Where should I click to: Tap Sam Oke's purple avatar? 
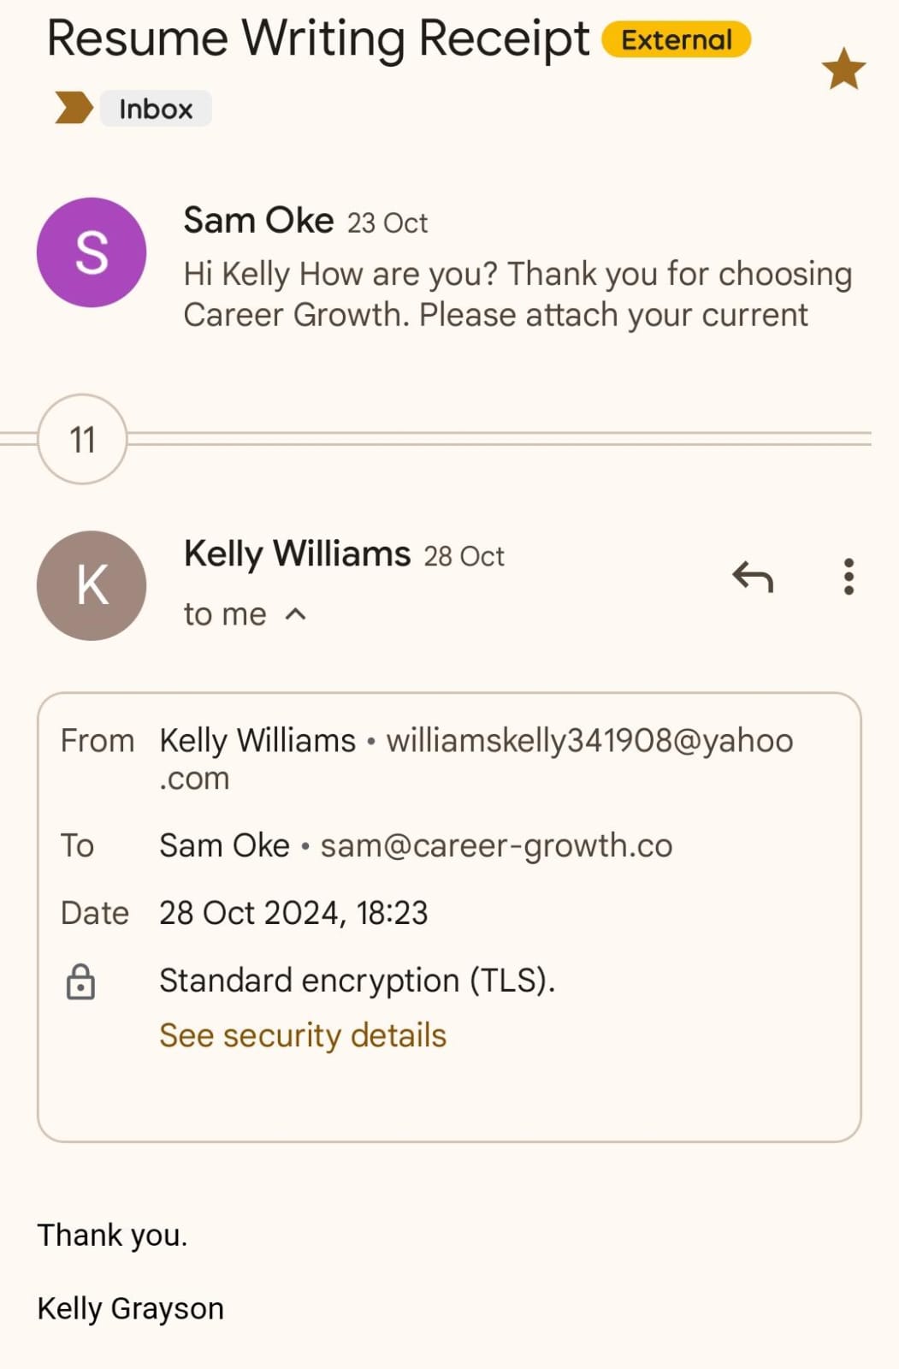pos(92,252)
